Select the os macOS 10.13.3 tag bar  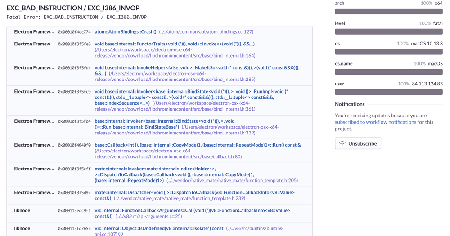coord(389,52)
